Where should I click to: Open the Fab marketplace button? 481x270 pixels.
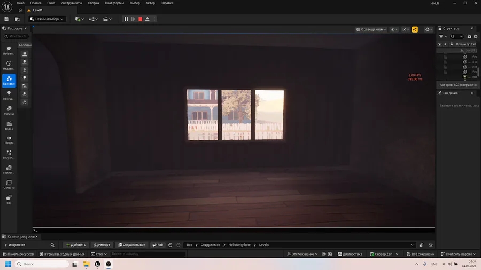pyautogui.click(x=158, y=245)
